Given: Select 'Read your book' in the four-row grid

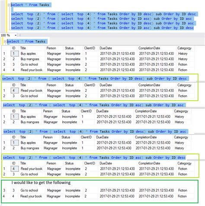Looking at the screenshot, I should click(32, 70).
